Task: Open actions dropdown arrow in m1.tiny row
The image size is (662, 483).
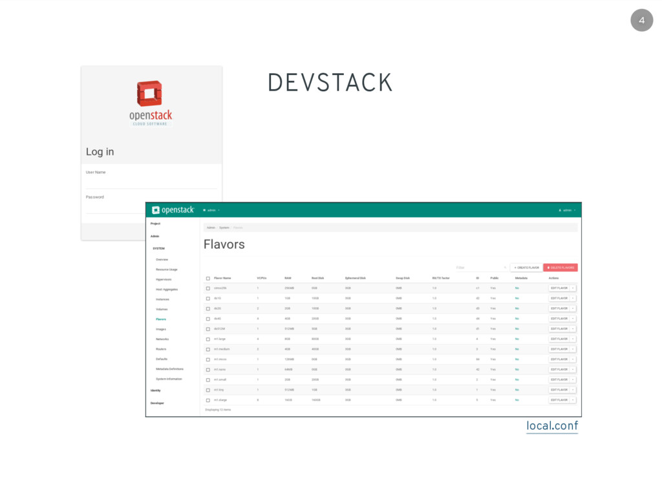Action: [x=573, y=390]
